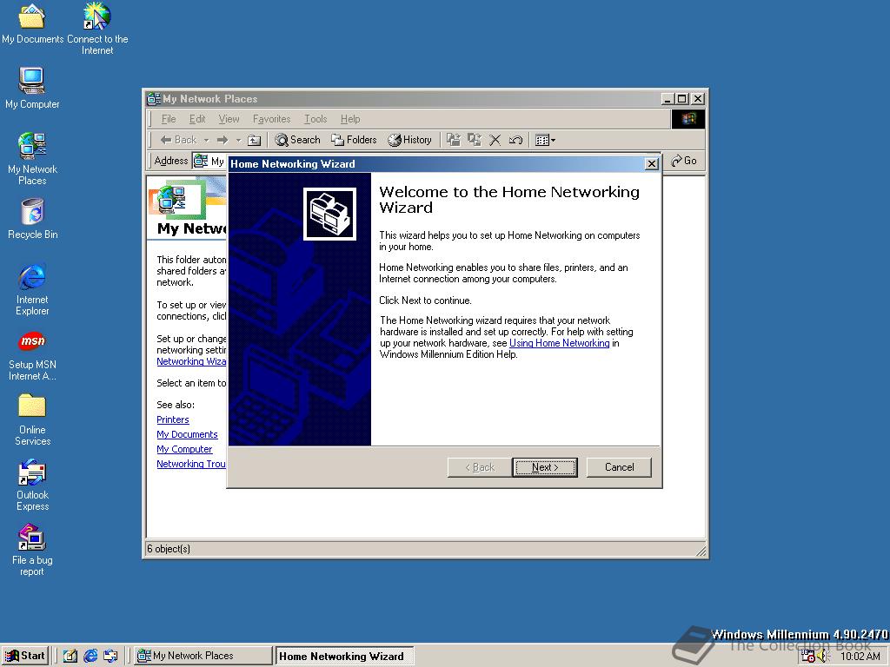Toggle Folders pane in toolbar

(x=355, y=140)
